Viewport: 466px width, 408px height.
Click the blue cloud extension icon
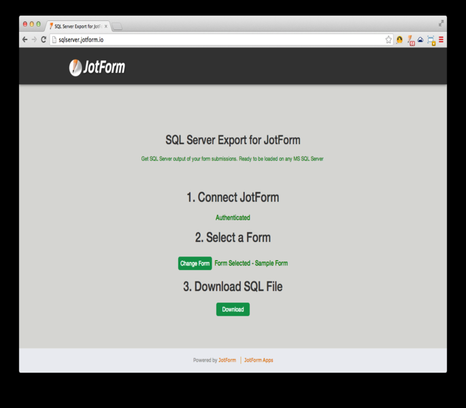pos(420,40)
